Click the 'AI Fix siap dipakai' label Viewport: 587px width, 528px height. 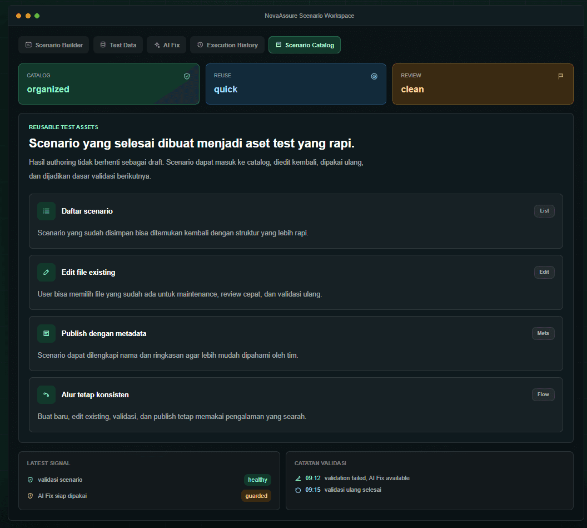click(62, 496)
